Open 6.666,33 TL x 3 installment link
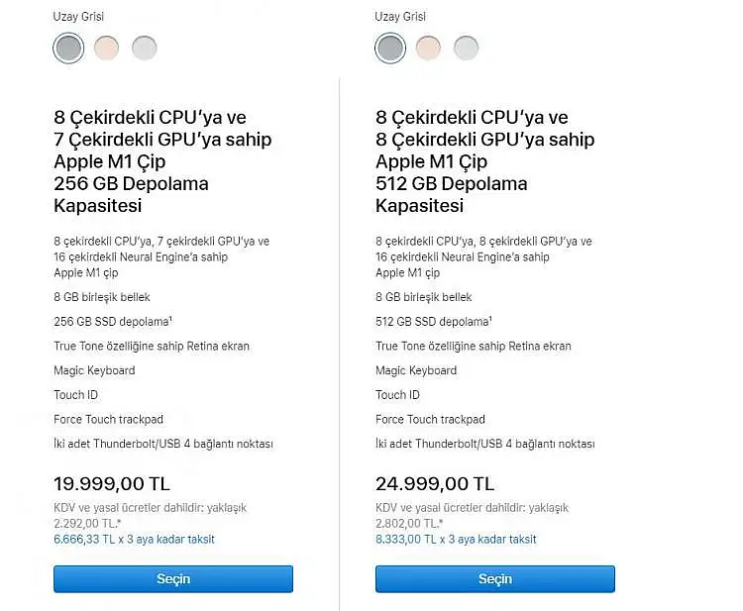The image size is (743, 611). [x=134, y=539]
